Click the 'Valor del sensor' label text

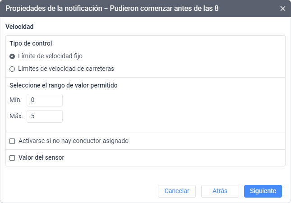pyautogui.click(x=42, y=158)
